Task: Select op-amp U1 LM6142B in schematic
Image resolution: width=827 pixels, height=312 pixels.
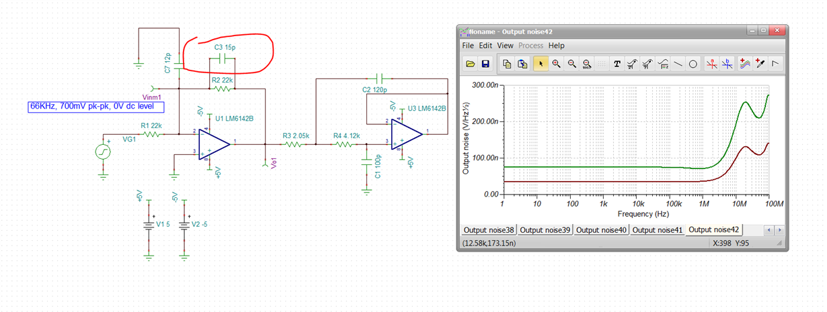Action: point(215,144)
